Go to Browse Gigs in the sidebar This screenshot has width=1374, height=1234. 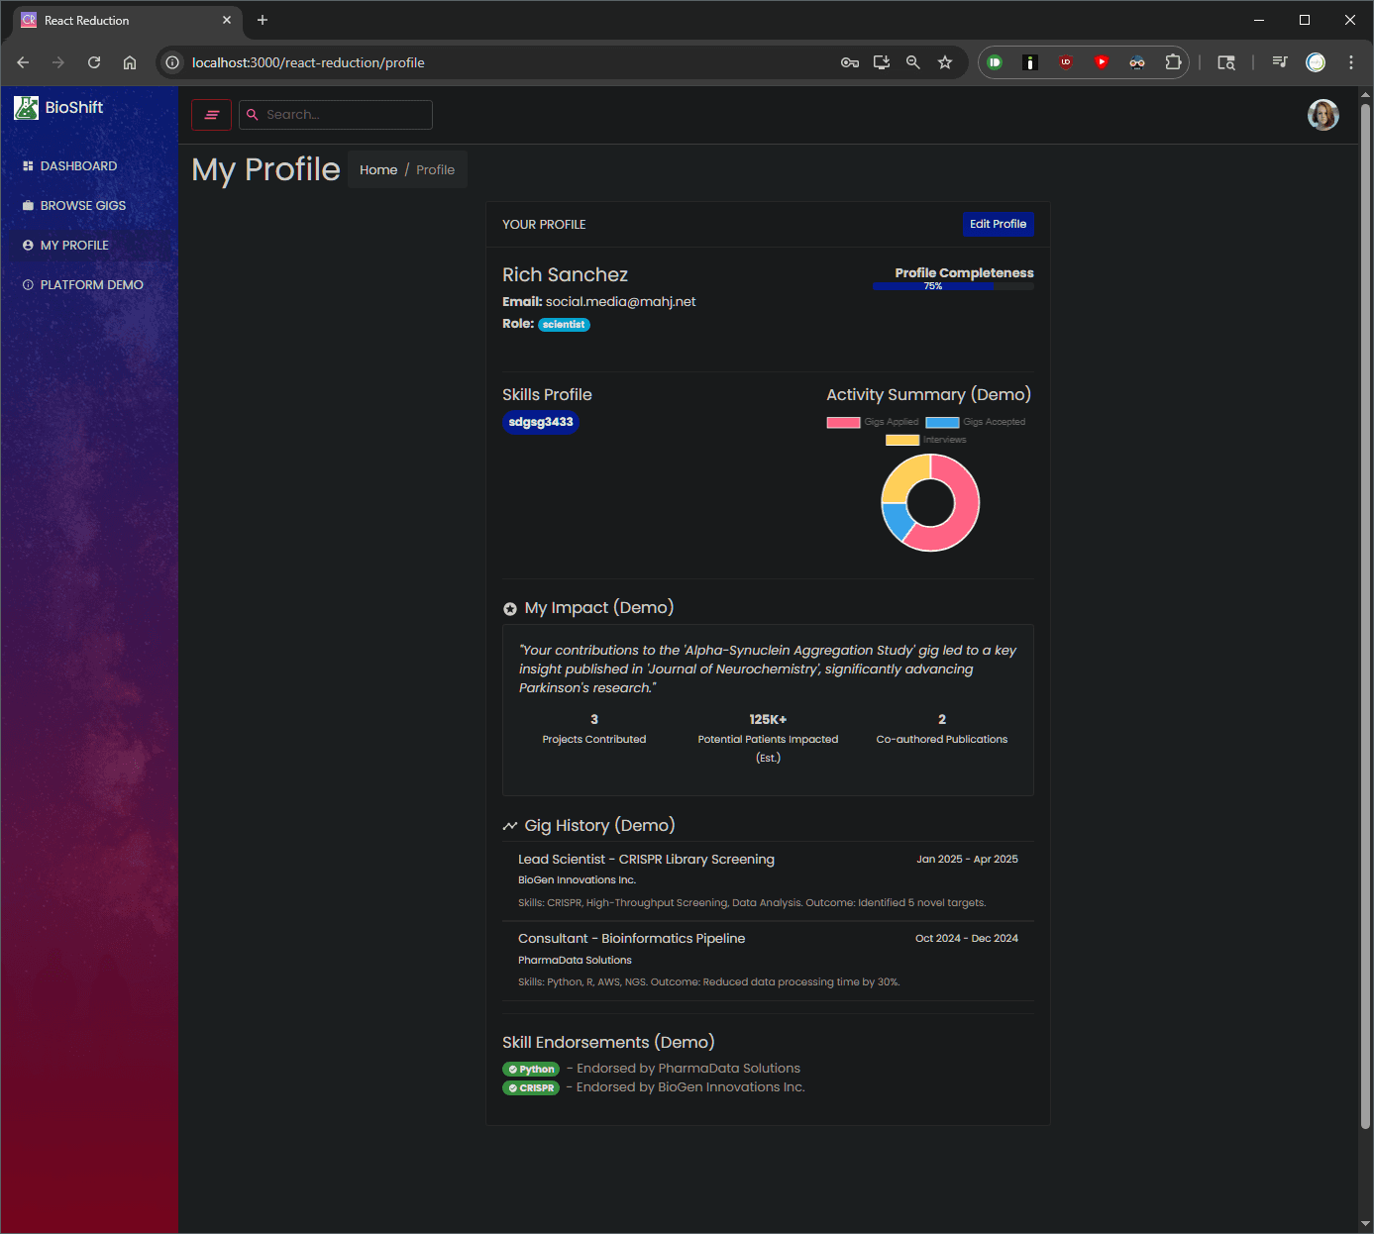click(x=82, y=206)
